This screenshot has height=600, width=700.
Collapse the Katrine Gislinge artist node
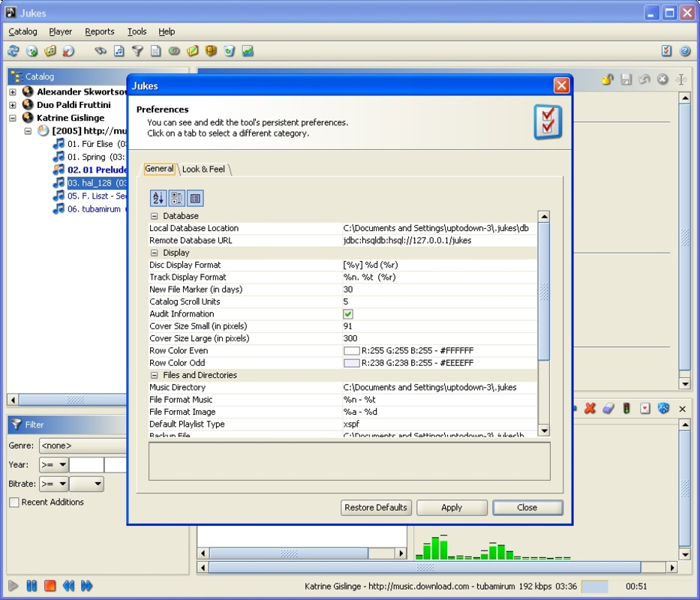13,118
